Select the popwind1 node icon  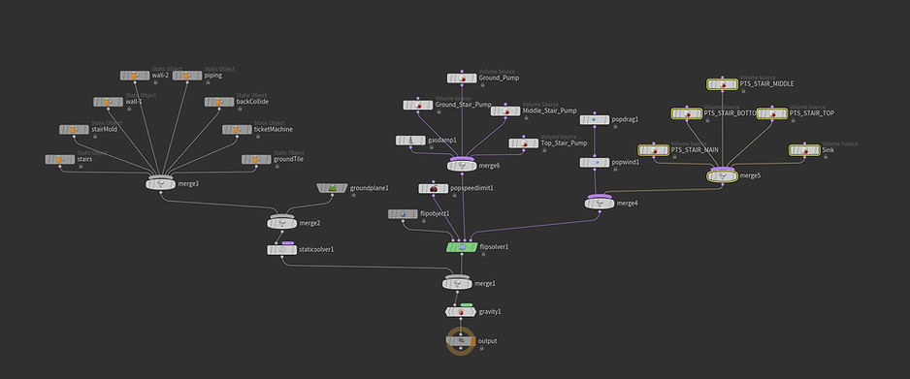(595, 163)
